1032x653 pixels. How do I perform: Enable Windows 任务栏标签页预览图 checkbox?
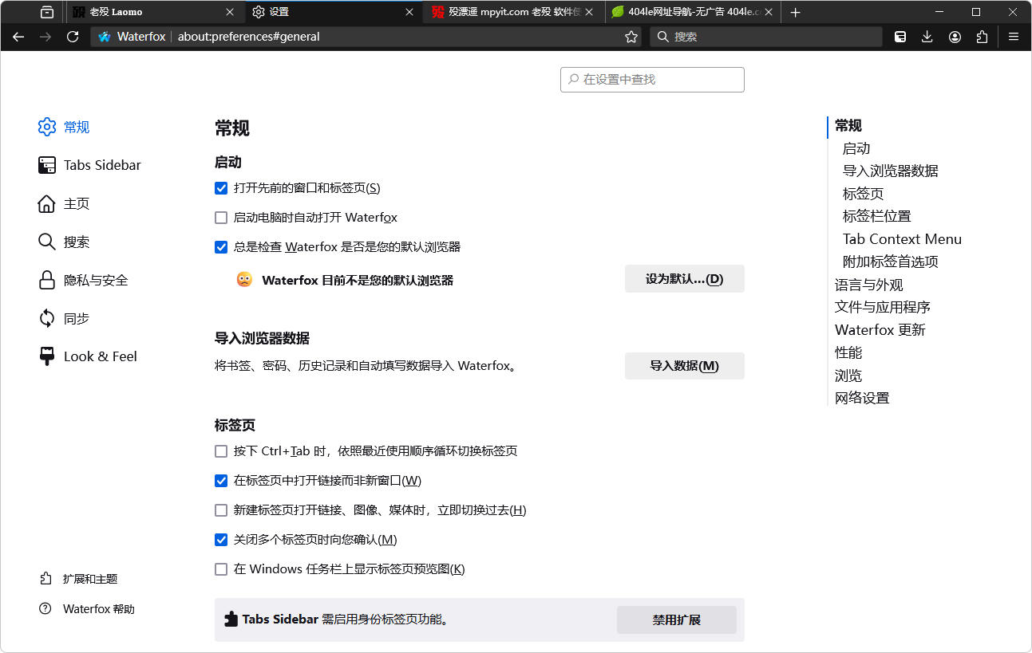pyautogui.click(x=221, y=569)
